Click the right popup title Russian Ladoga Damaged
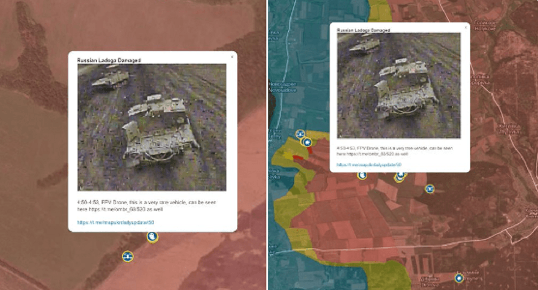The height and width of the screenshot is (290, 538). pos(363,30)
